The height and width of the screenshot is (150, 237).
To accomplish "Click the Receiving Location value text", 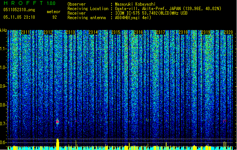I will click(168, 9).
